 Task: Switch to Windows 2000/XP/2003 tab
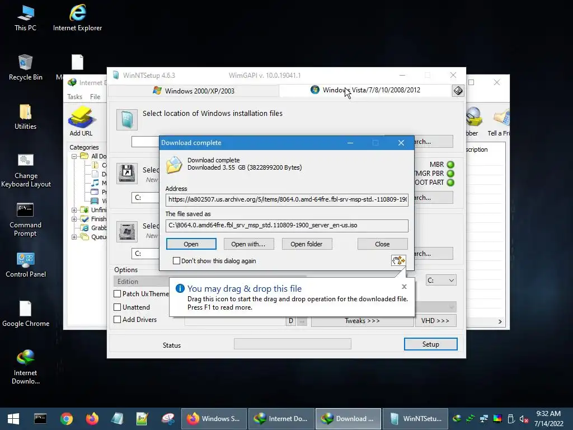[x=194, y=91]
